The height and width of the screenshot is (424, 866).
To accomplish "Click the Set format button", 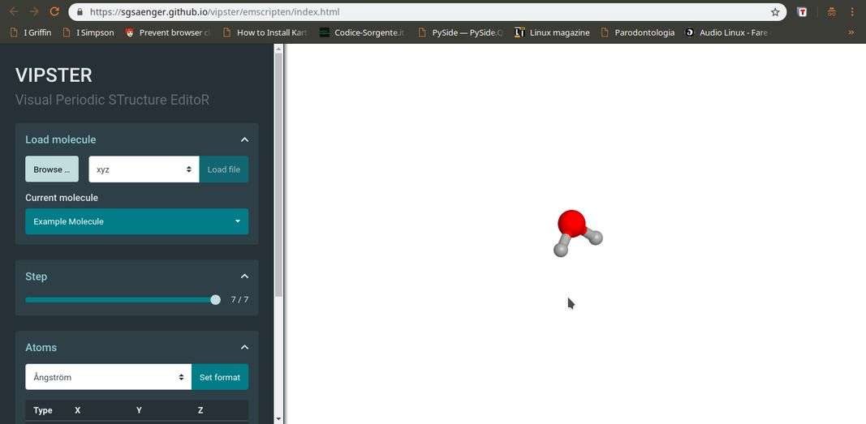I will pos(220,377).
